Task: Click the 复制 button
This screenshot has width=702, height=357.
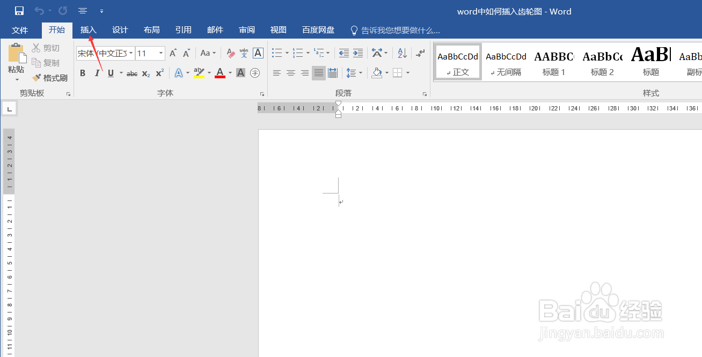Action: point(46,63)
